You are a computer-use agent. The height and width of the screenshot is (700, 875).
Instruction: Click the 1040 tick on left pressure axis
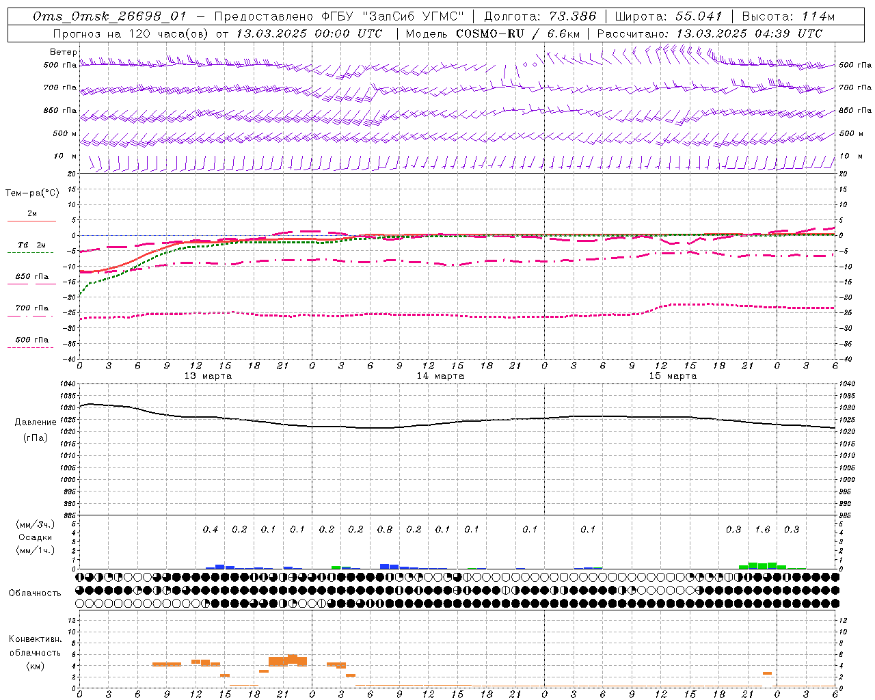68,384
